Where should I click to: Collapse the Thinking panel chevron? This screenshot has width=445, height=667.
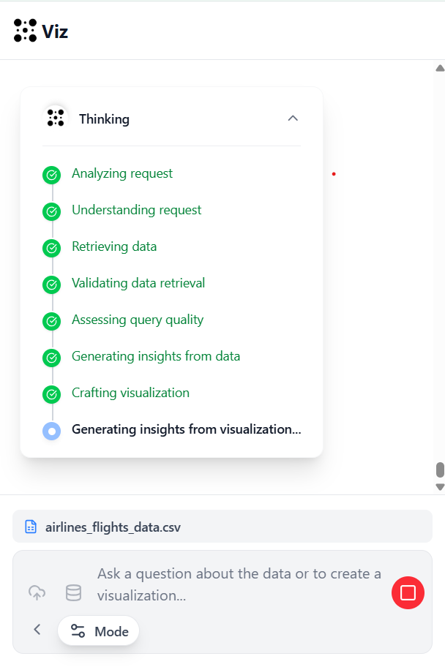point(293,118)
